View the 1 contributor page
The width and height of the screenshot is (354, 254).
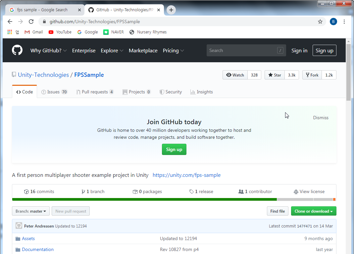pyautogui.click(x=255, y=191)
